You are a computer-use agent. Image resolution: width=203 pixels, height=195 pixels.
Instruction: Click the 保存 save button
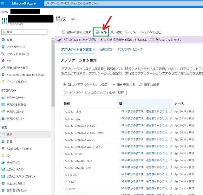pos(101,32)
